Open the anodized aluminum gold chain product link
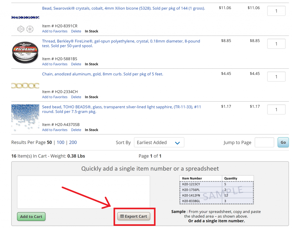 coord(103,74)
